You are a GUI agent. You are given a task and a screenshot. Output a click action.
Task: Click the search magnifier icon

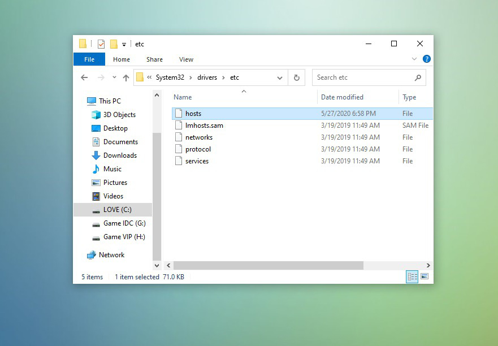pos(418,77)
